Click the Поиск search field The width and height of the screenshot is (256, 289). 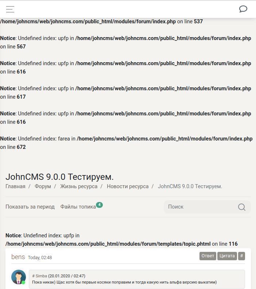tap(207, 207)
